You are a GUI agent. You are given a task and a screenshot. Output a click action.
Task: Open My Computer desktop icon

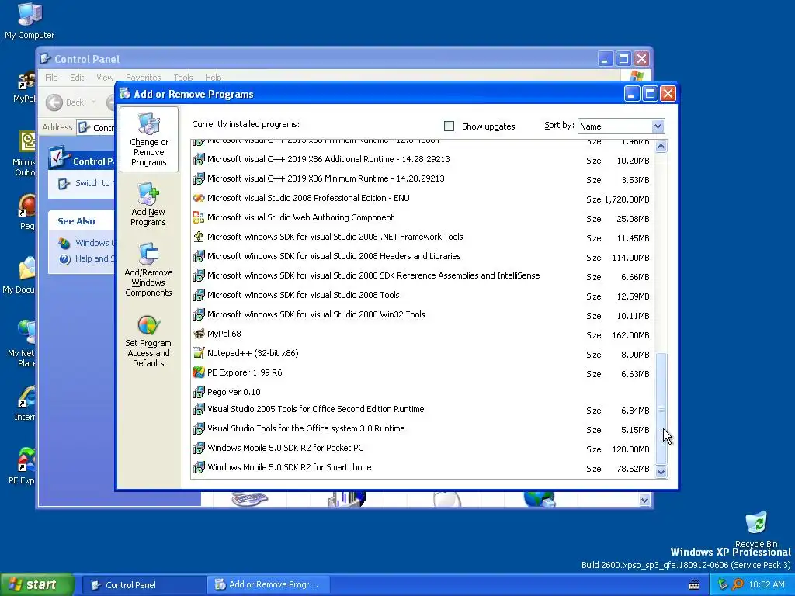(30, 21)
